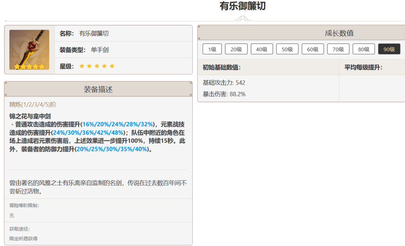Screen dimensions: 405x246
Task: Click the 有乐御簾切 page title
Action: coord(243,7)
